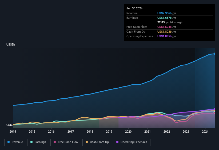219x150 pixels.
Task: Click the pink Free Cash Flow endpoint marker
Action: pyautogui.click(x=214, y=113)
